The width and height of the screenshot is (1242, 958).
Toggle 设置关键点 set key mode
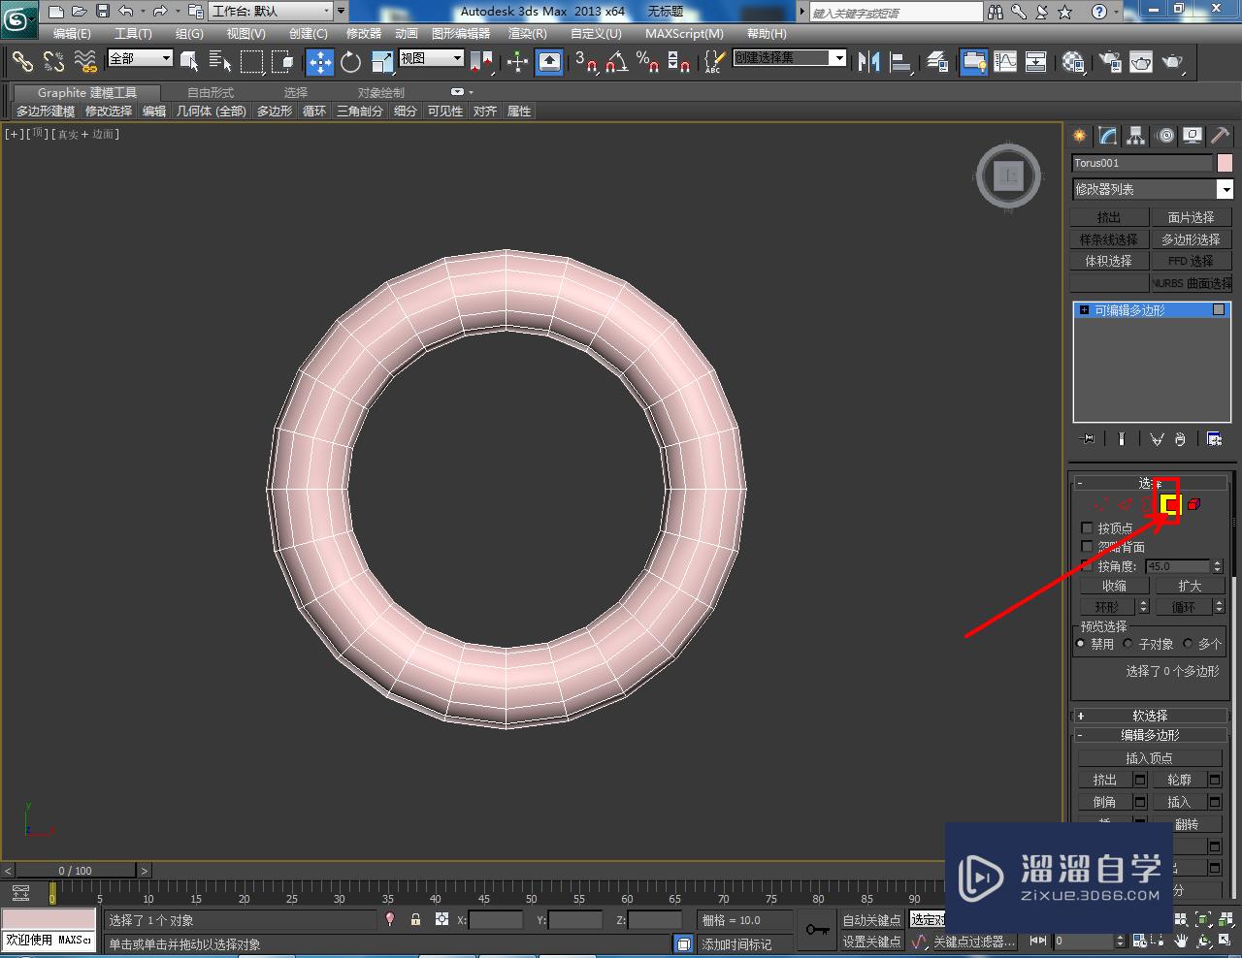[x=871, y=942]
